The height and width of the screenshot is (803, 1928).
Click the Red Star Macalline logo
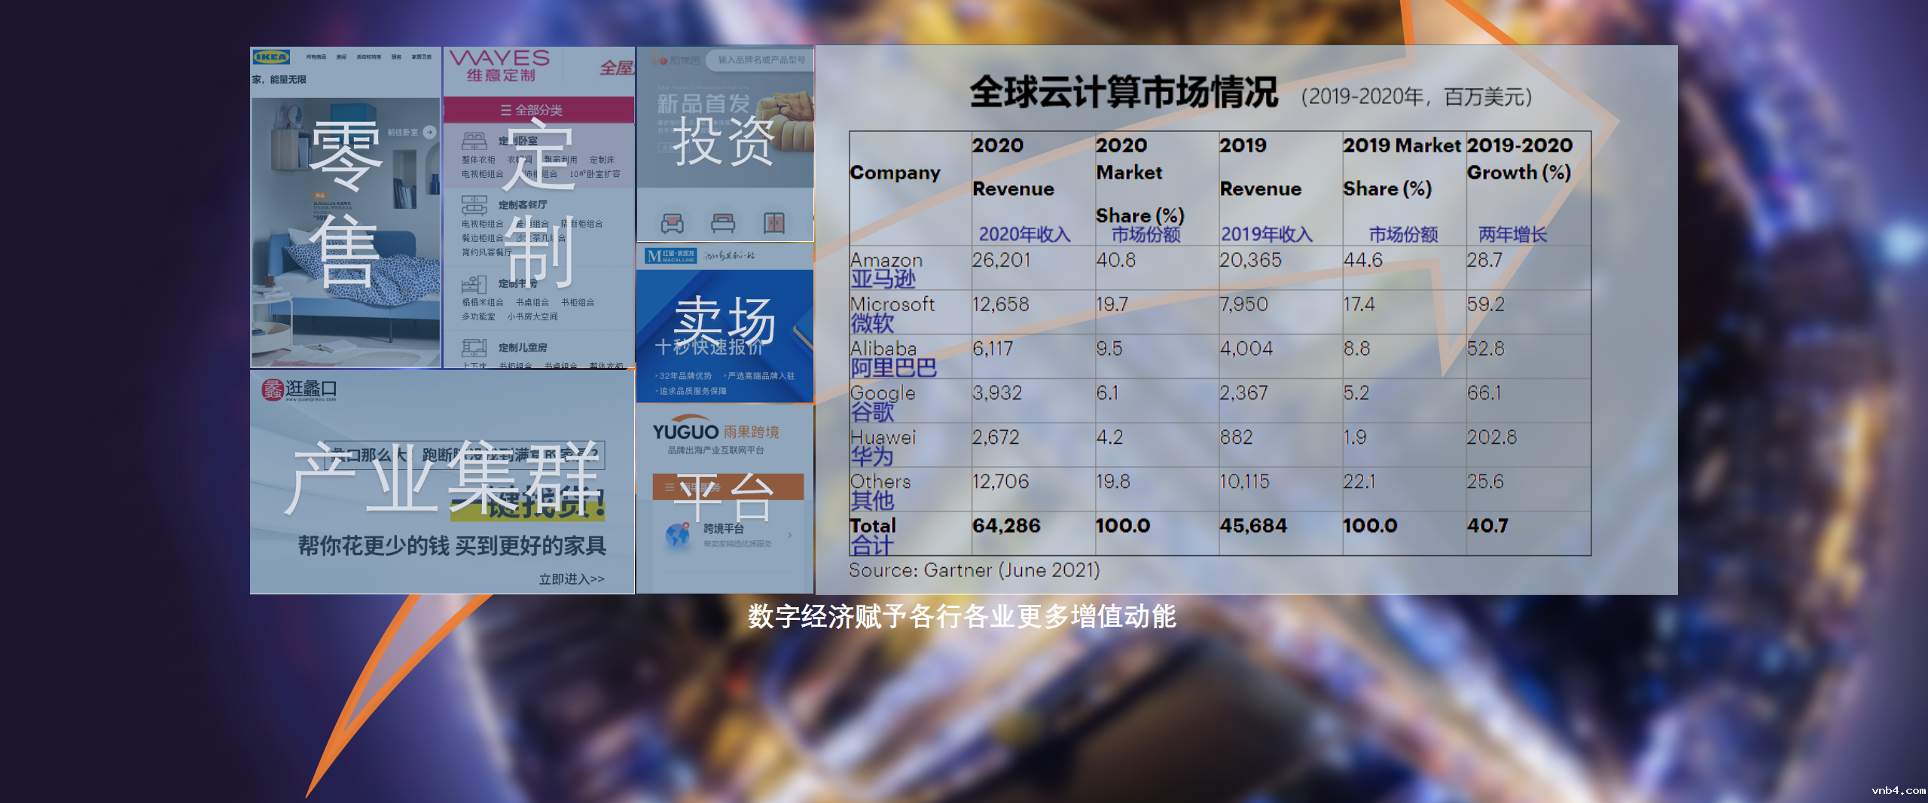pyautogui.click(x=670, y=256)
